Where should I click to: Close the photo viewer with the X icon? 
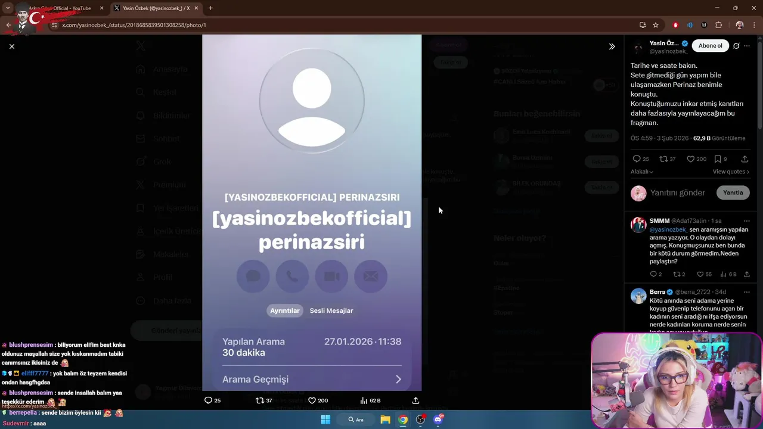pos(12,46)
